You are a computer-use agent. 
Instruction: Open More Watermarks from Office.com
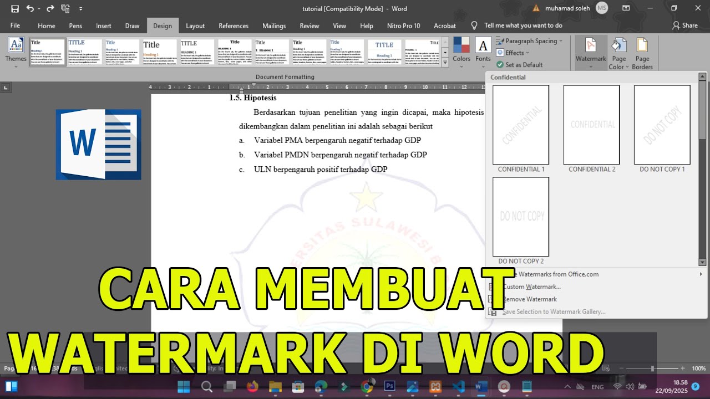click(x=596, y=274)
